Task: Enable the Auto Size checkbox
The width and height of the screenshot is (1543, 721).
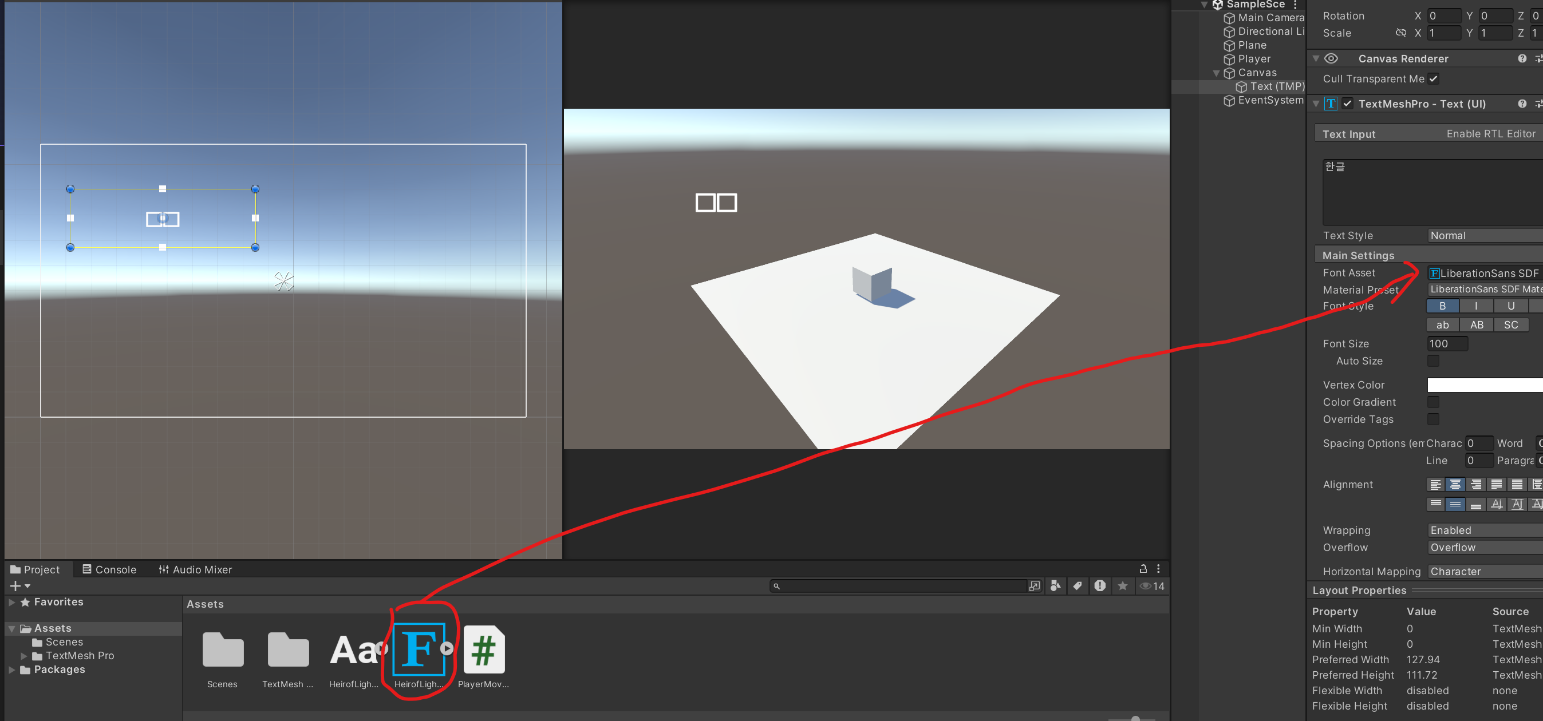Action: [x=1432, y=360]
